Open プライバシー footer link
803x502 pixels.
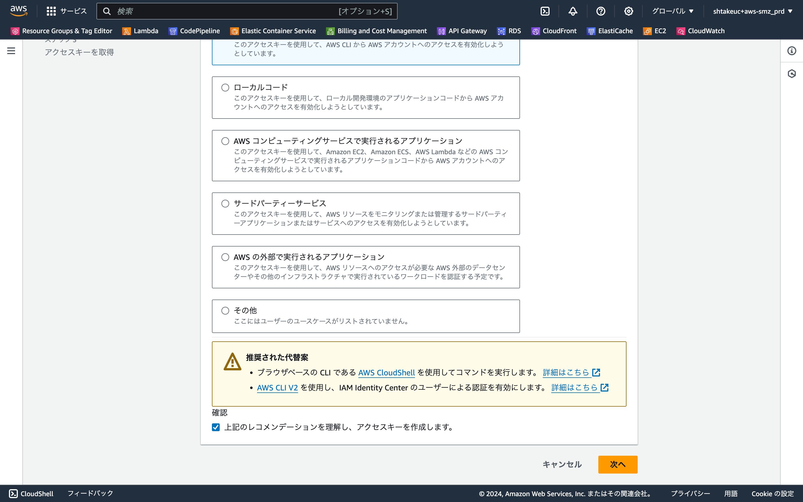coord(691,494)
